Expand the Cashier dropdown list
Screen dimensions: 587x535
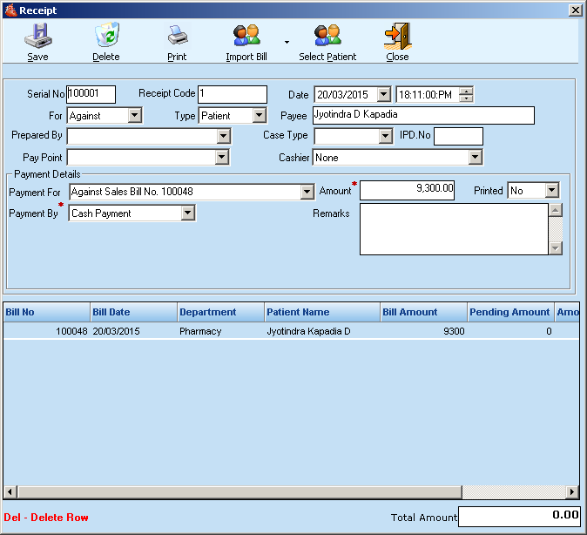click(475, 158)
